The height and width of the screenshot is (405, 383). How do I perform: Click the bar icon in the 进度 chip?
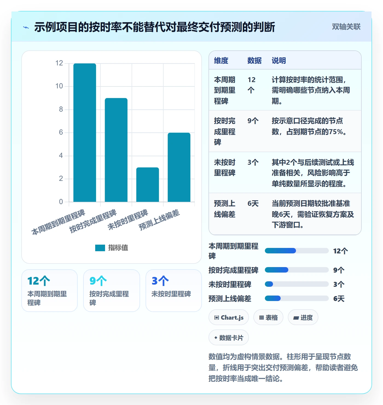pyautogui.click(x=296, y=318)
